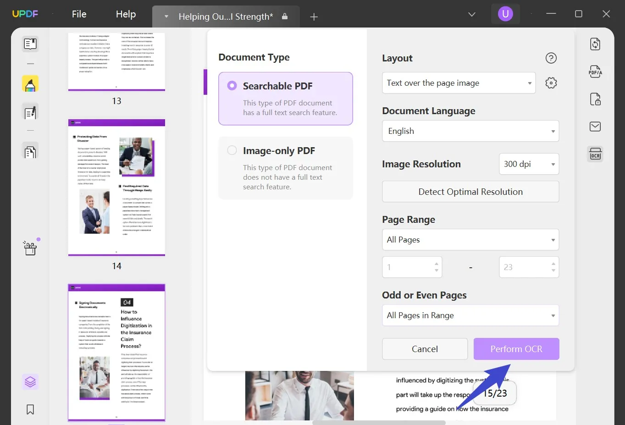
Task: Open the Document Language dropdown
Action: 470,131
